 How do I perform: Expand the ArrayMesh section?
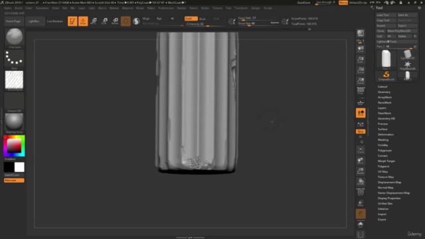coord(384,98)
